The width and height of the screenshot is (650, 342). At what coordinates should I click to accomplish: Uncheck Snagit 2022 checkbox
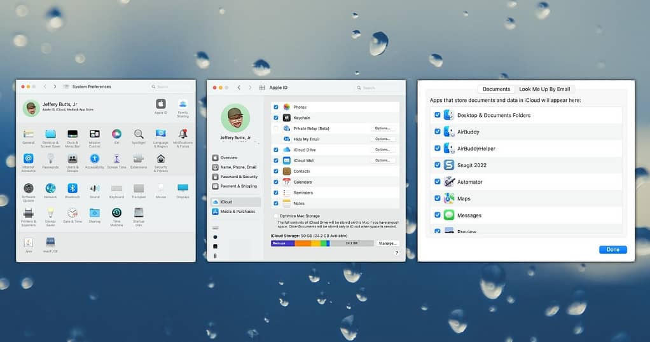(438, 165)
